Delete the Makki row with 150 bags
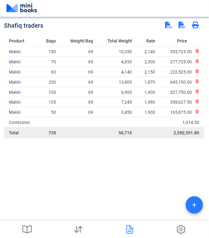 [197, 51]
